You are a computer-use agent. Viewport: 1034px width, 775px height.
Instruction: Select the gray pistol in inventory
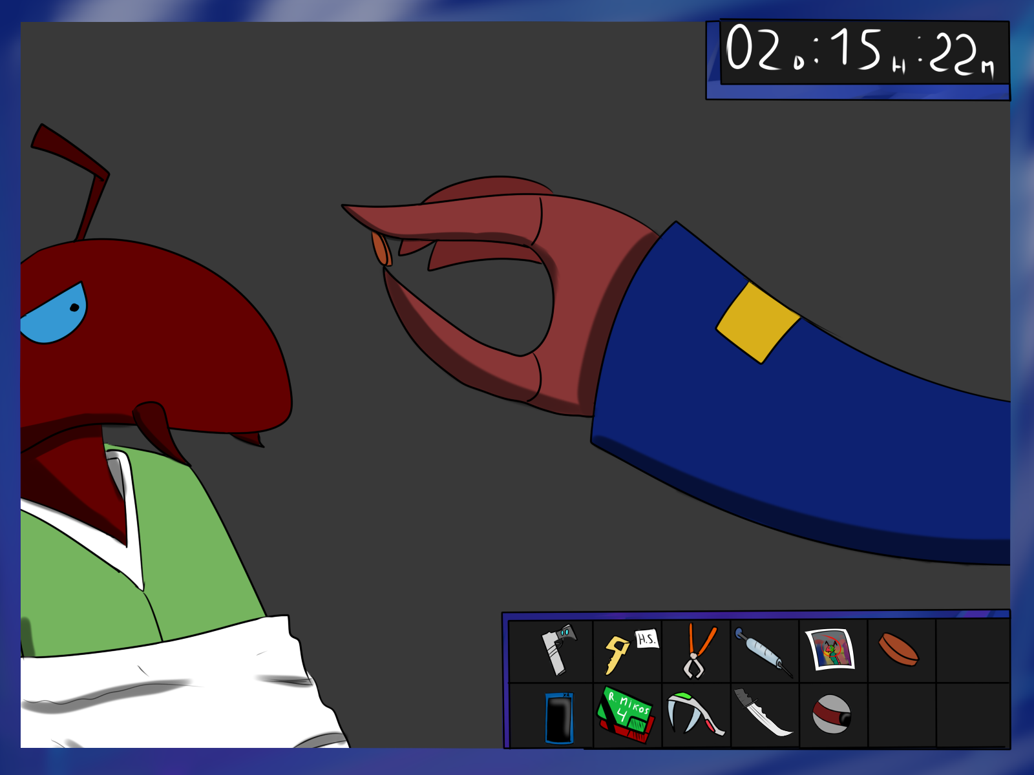pyautogui.click(x=557, y=648)
